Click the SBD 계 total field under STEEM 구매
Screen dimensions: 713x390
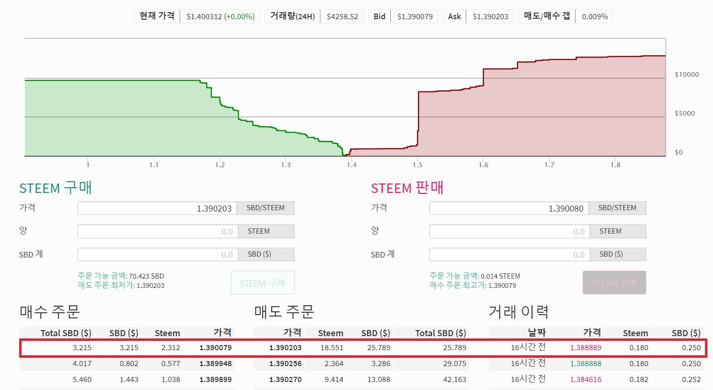click(x=158, y=255)
